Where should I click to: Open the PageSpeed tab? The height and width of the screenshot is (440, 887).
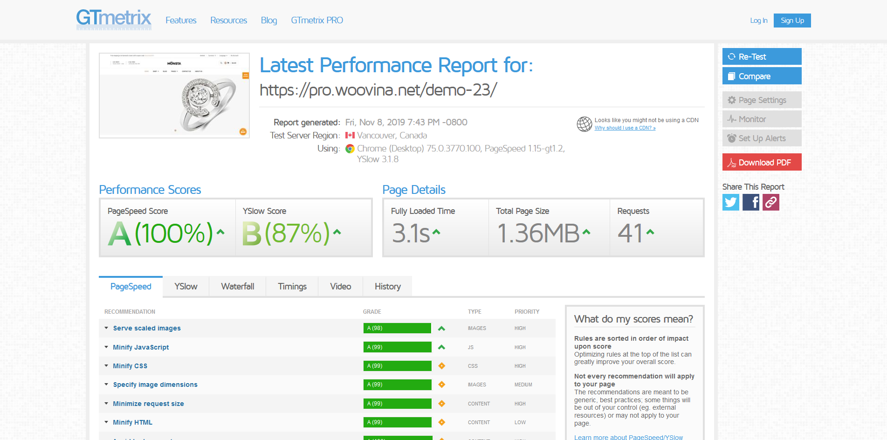pyautogui.click(x=131, y=286)
